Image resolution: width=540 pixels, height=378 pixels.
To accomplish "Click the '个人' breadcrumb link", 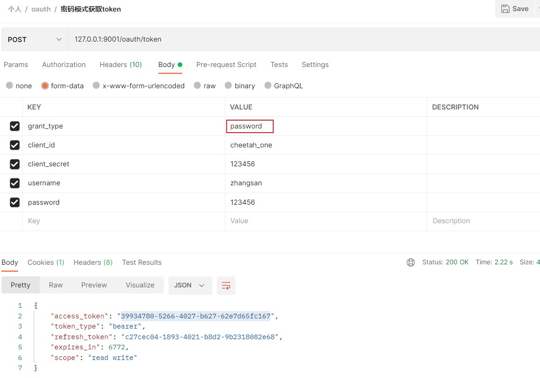I will coord(14,9).
